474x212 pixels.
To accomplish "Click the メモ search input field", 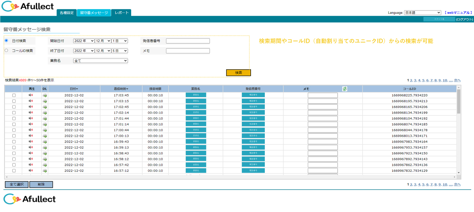I will click(188, 51).
